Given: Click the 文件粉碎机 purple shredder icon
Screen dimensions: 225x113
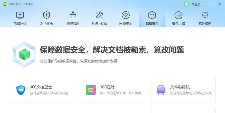Looking at the screenshot, I should pyautogui.click(x=161, y=90).
